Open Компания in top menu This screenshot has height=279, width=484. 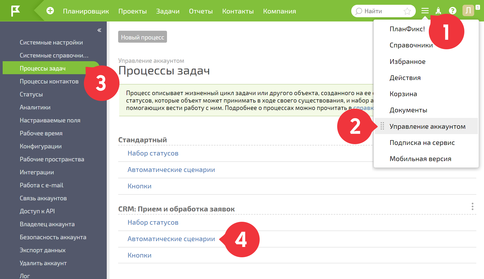pos(280,11)
